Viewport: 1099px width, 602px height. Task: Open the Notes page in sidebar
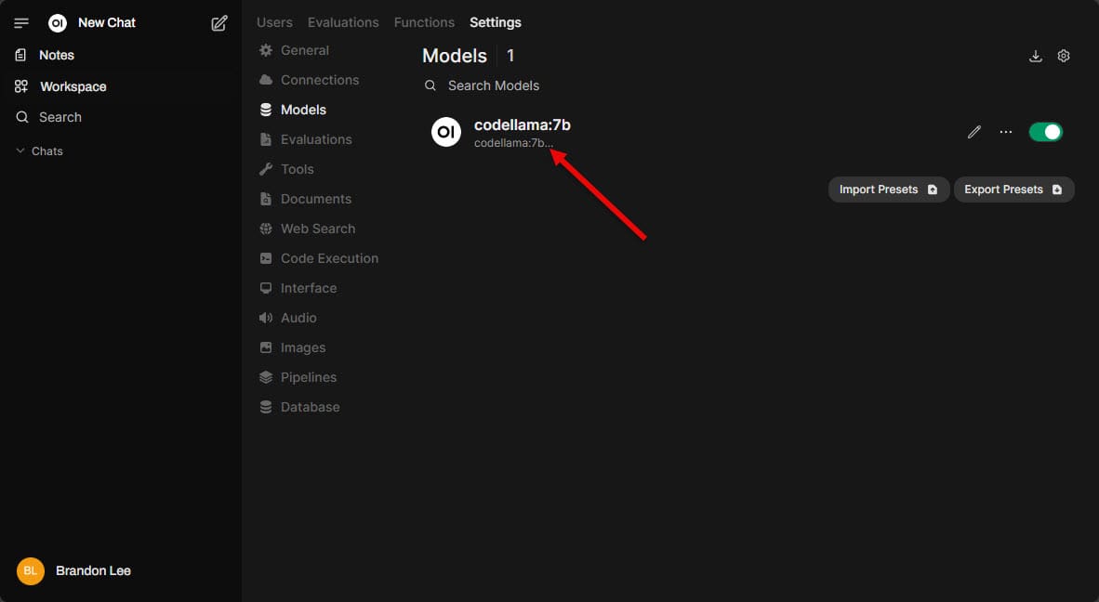[x=56, y=55]
